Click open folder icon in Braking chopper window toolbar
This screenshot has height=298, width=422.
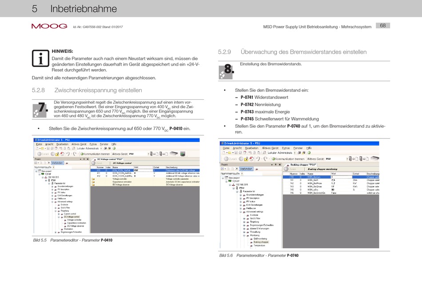230,153
